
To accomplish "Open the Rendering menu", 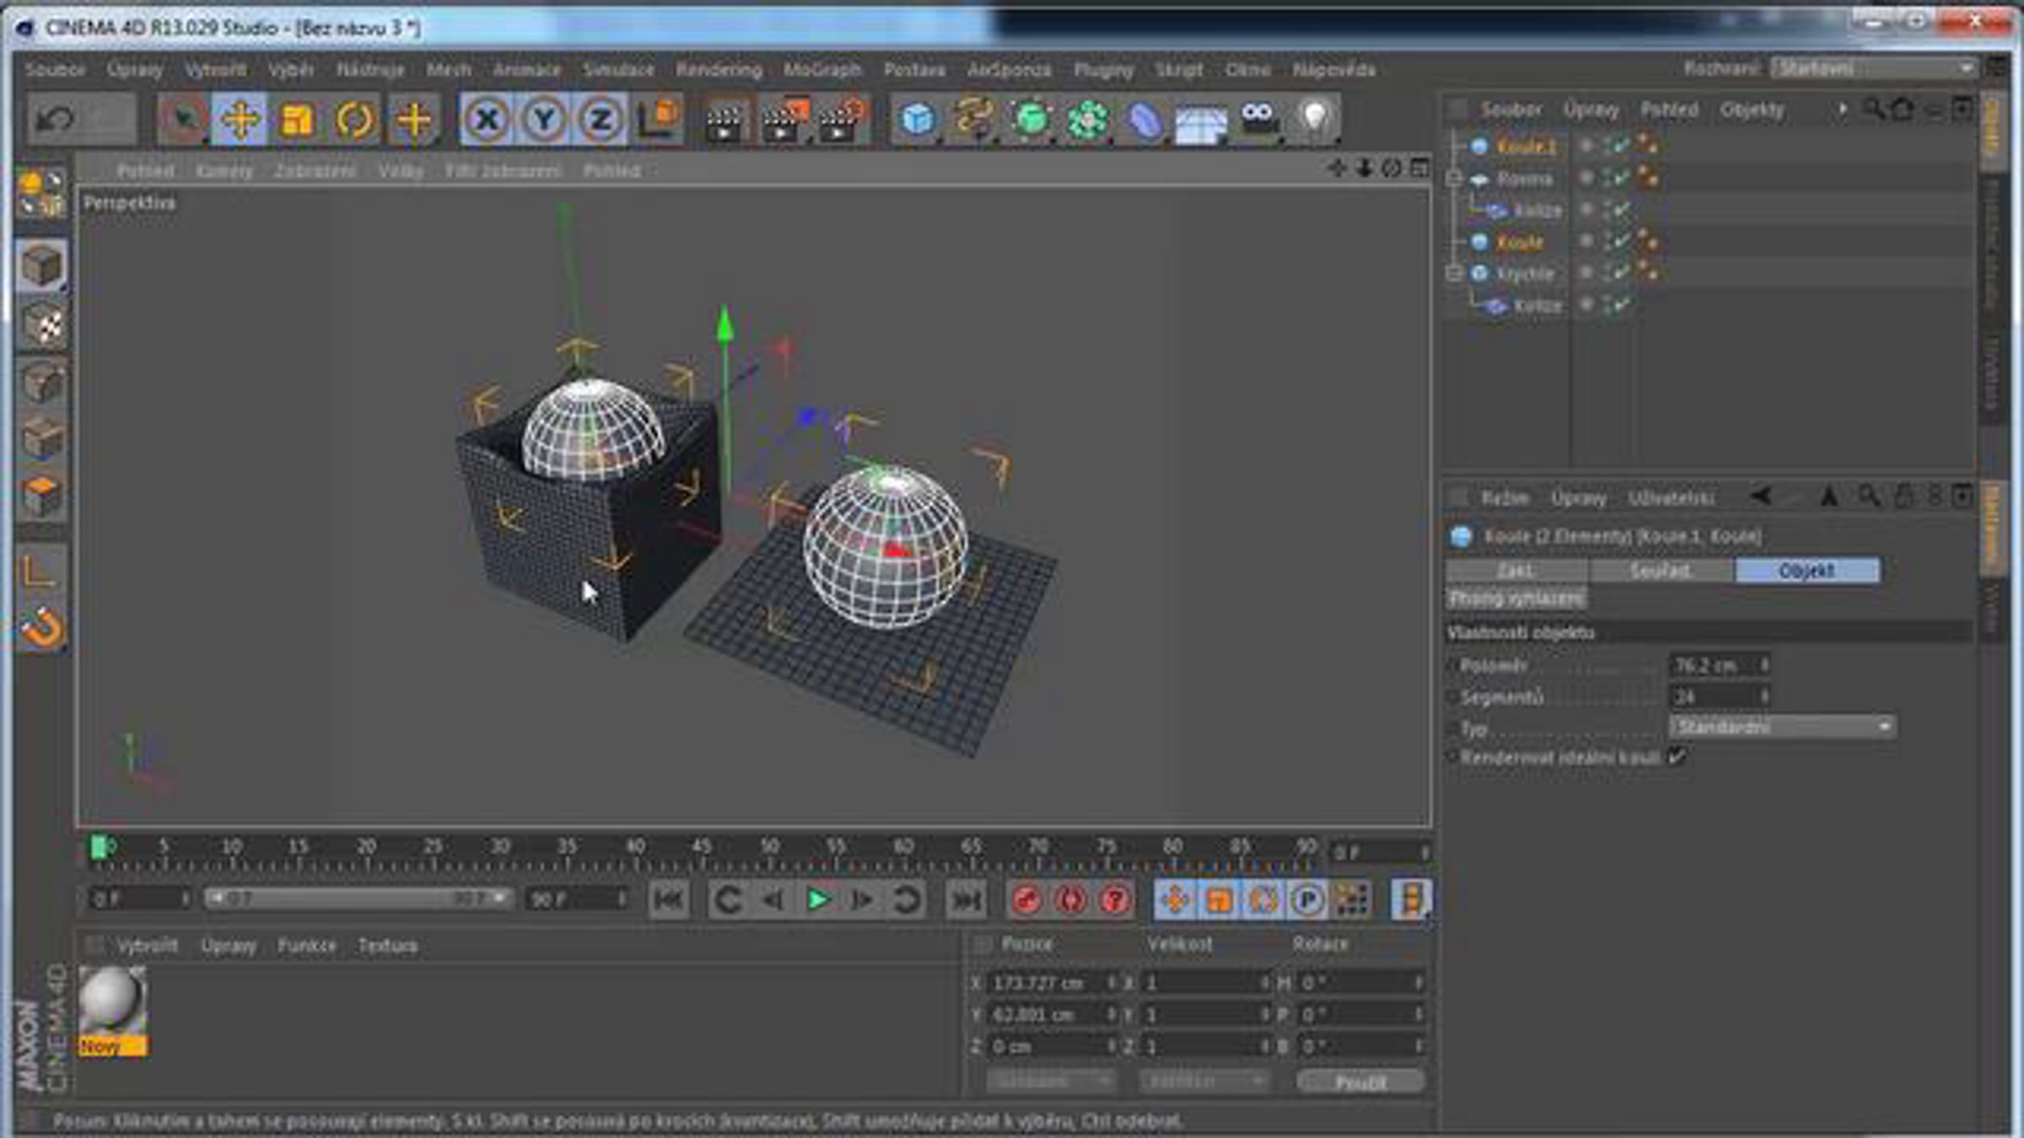I will point(719,69).
